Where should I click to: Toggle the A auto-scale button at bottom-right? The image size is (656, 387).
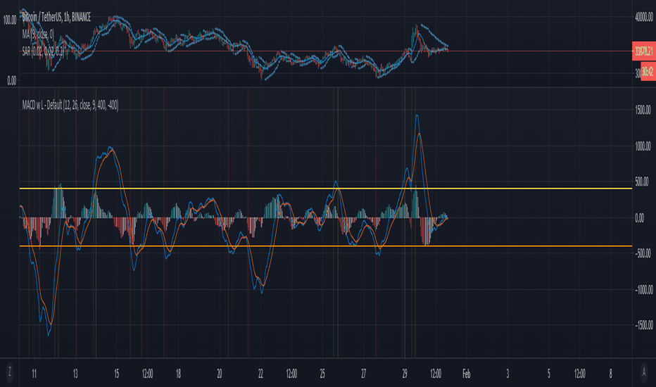(x=644, y=372)
